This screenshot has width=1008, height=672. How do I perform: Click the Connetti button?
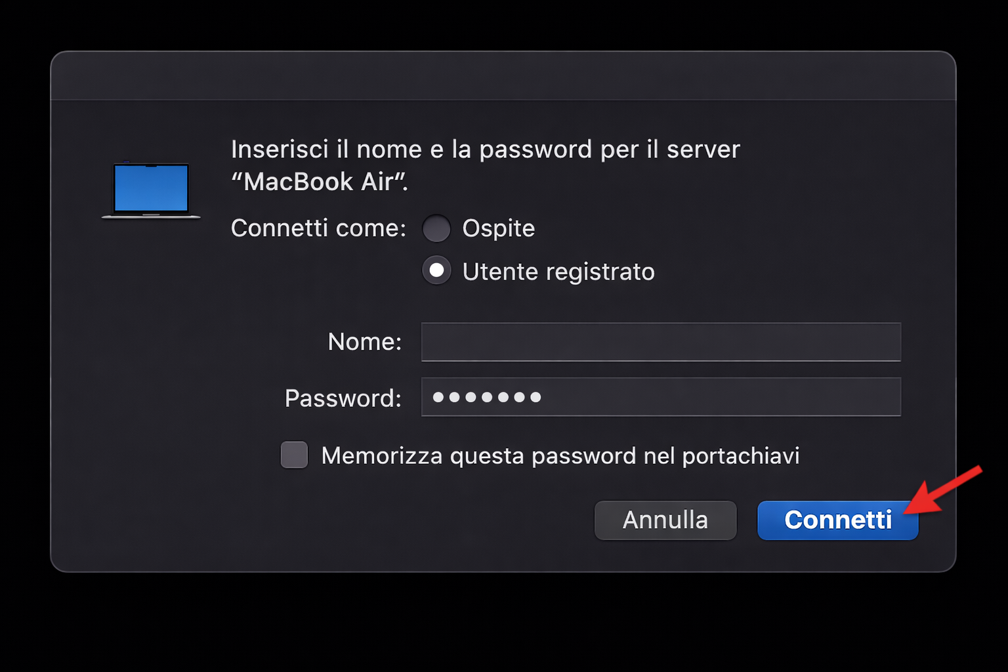click(x=837, y=520)
